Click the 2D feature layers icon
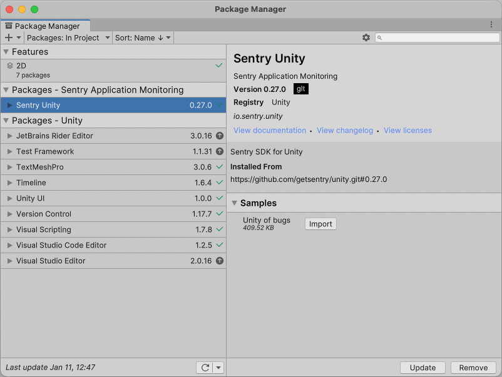Screen dimensions: 502x377 point(10,66)
